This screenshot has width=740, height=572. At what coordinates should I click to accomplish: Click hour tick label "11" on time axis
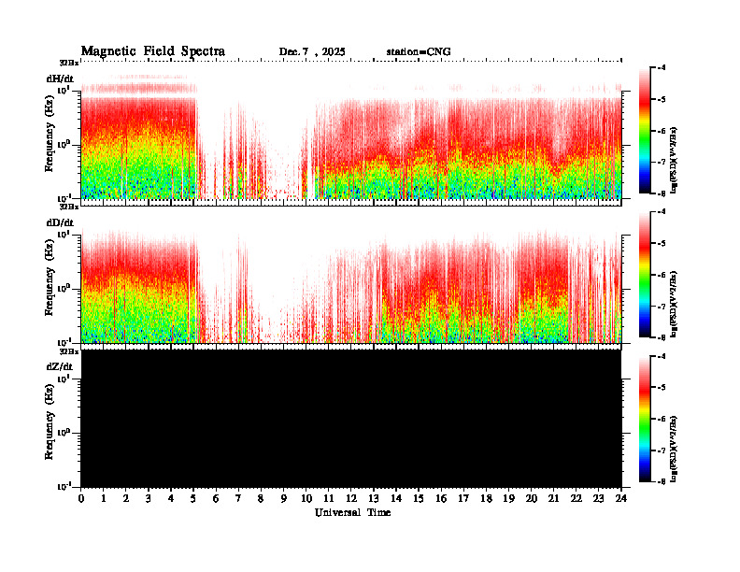[x=329, y=498]
